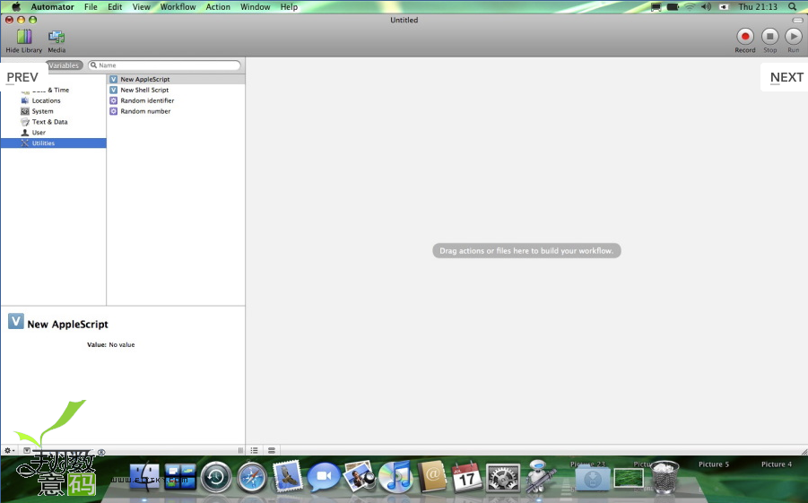Launch iTunes from the Dock
The height and width of the screenshot is (503, 808).
[395, 477]
